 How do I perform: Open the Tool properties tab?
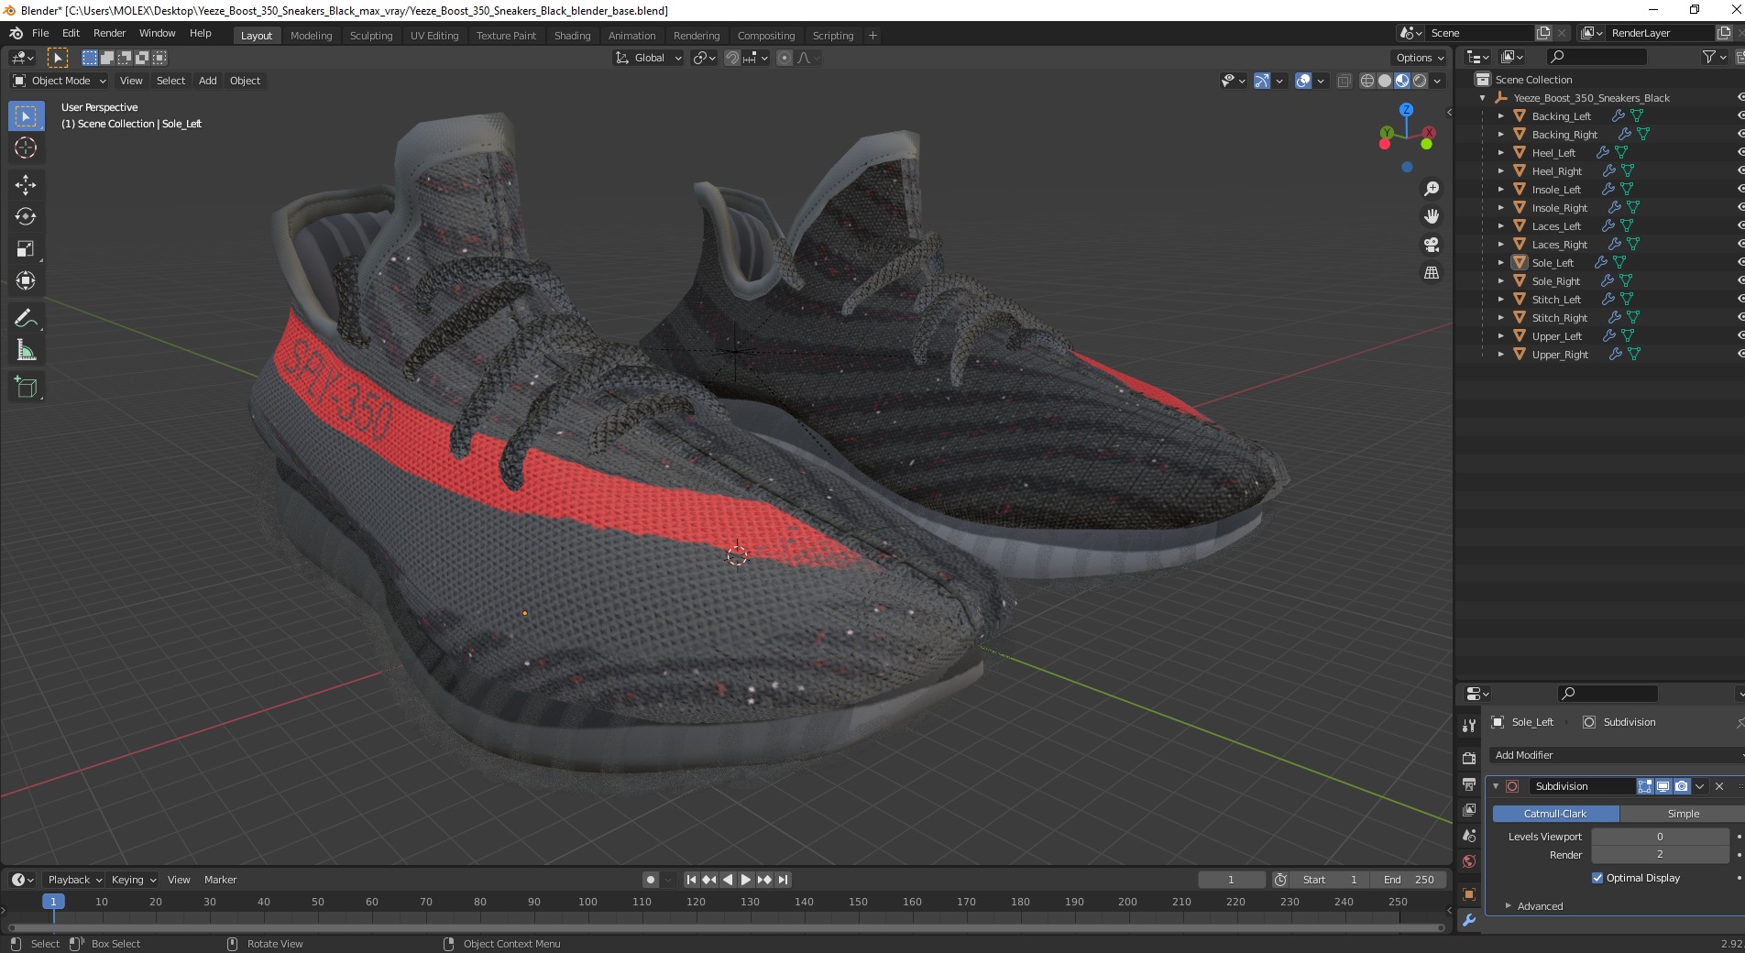(1469, 726)
